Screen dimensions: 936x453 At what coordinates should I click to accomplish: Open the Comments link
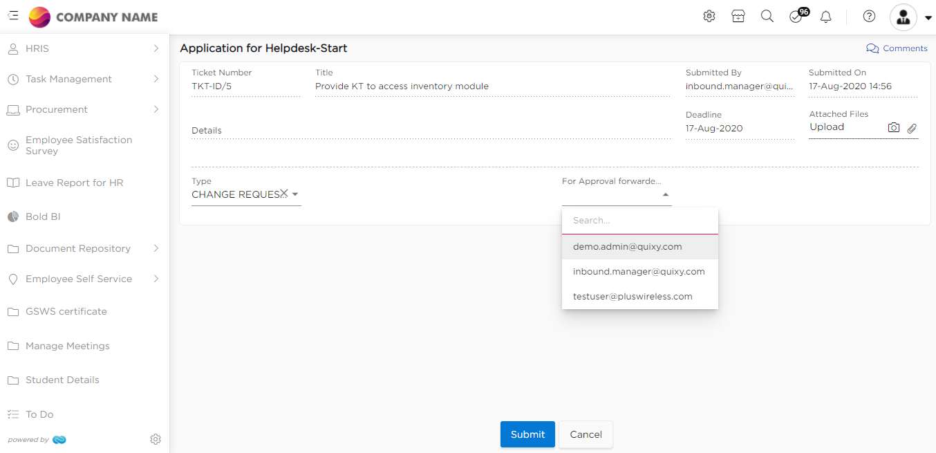[x=897, y=48]
